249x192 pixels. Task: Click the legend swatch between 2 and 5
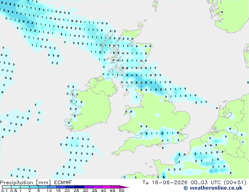click(x=34, y=187)
